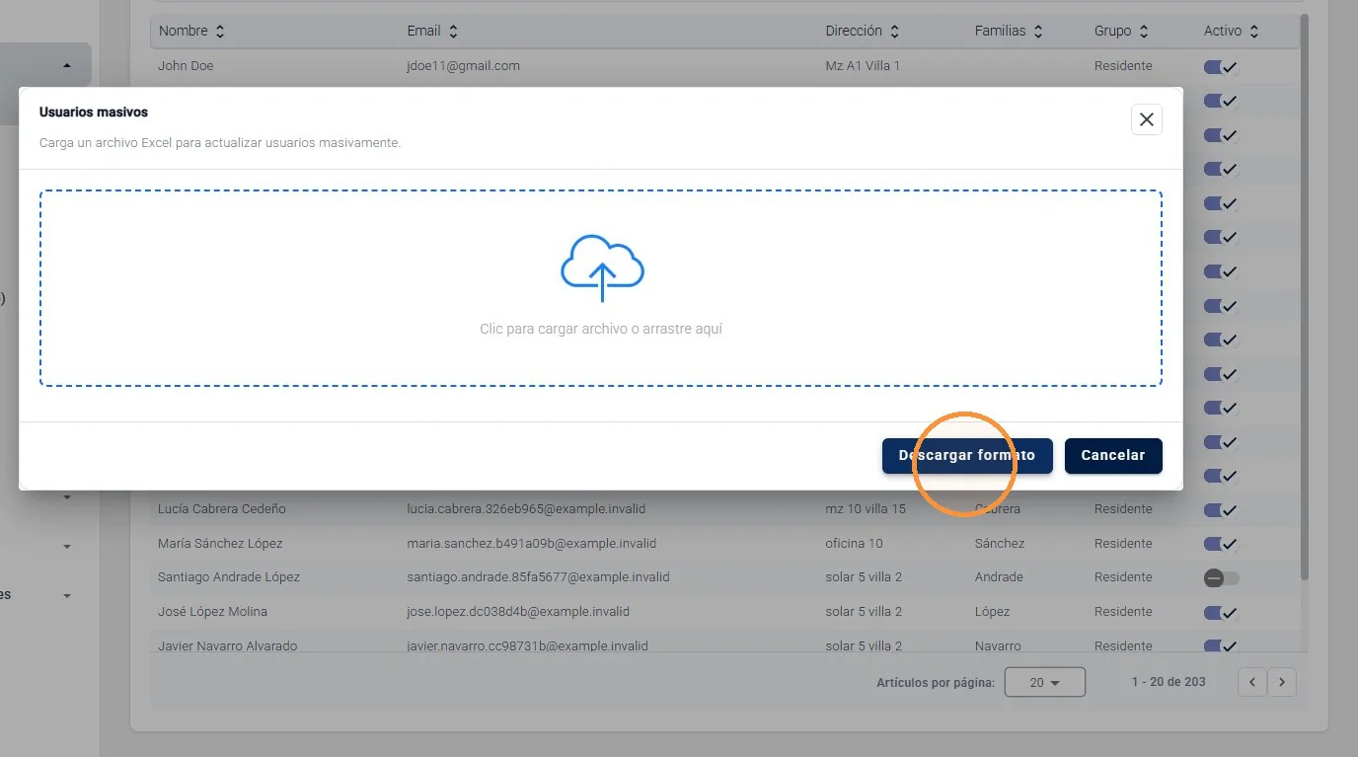This screenshot has height=757, width=1358.
Task: Switch off José López Molina's Activo toggle
Action: coord(1221,613)
